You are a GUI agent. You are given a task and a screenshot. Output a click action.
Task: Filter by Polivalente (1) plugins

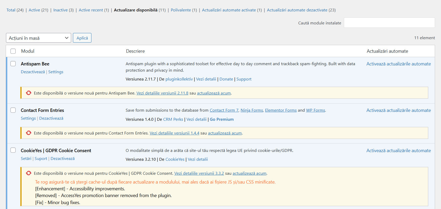tap(184, 10)
